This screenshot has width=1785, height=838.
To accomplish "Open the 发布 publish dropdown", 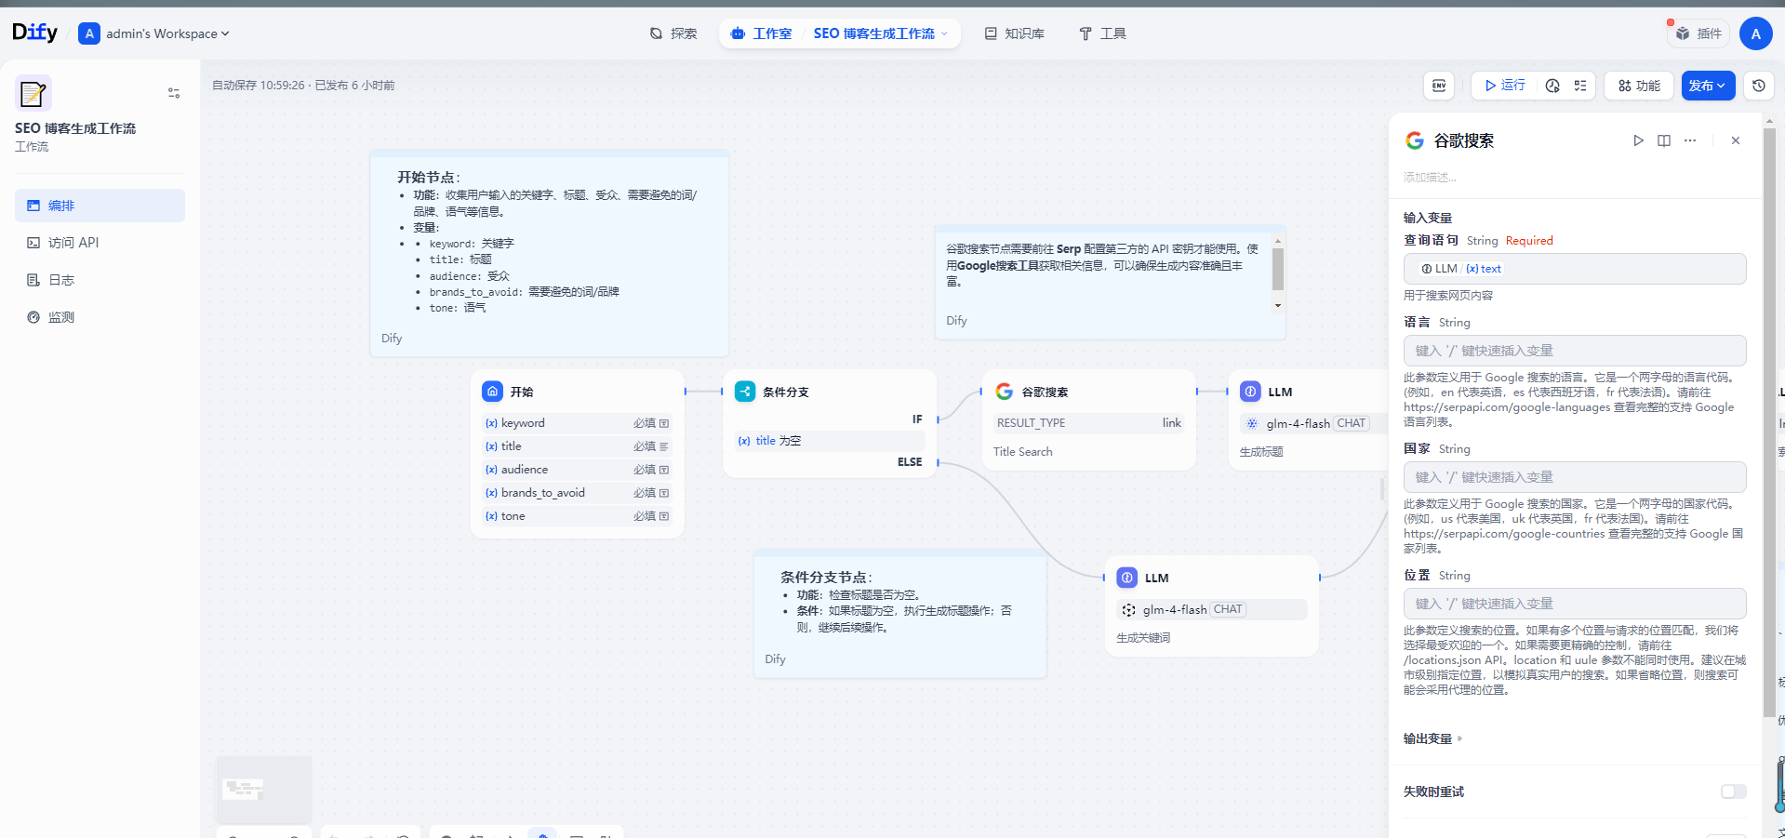I will [1708, 86].
